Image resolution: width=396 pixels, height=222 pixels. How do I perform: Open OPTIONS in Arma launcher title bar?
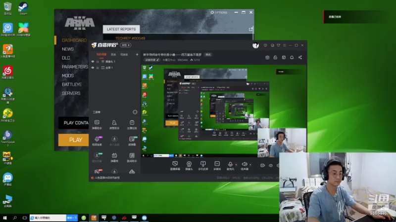pos(219,12)
